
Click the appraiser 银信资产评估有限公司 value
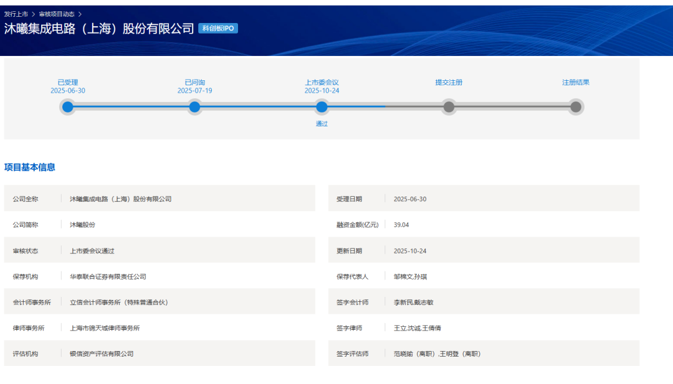coord(102,354)
